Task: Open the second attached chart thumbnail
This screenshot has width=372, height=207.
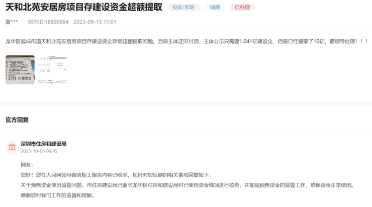Action: 52,70
